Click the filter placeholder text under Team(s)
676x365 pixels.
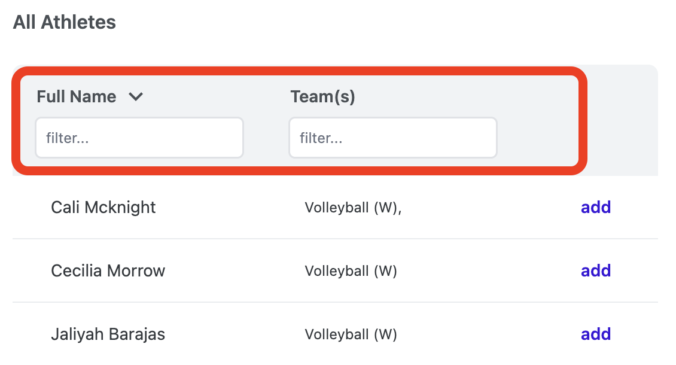[321, 138]
